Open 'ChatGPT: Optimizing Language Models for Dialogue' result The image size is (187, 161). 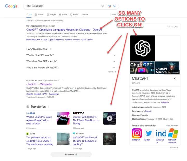pyautogui.click(x=64, y=30)
